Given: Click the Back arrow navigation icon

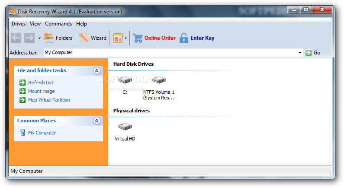Looking at the screenshot, I should pyautogui.click(x=16, y=38).
